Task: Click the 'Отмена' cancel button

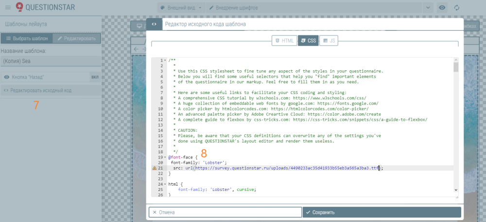Action: tap(225, 212)
